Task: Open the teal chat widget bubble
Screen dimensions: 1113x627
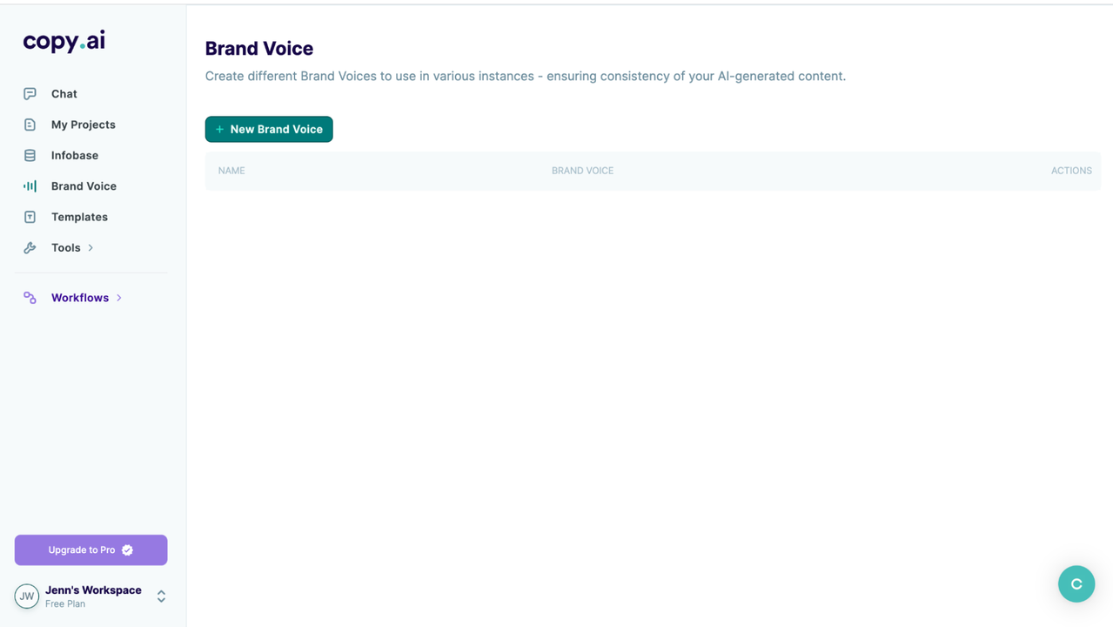Action: 1076,583
